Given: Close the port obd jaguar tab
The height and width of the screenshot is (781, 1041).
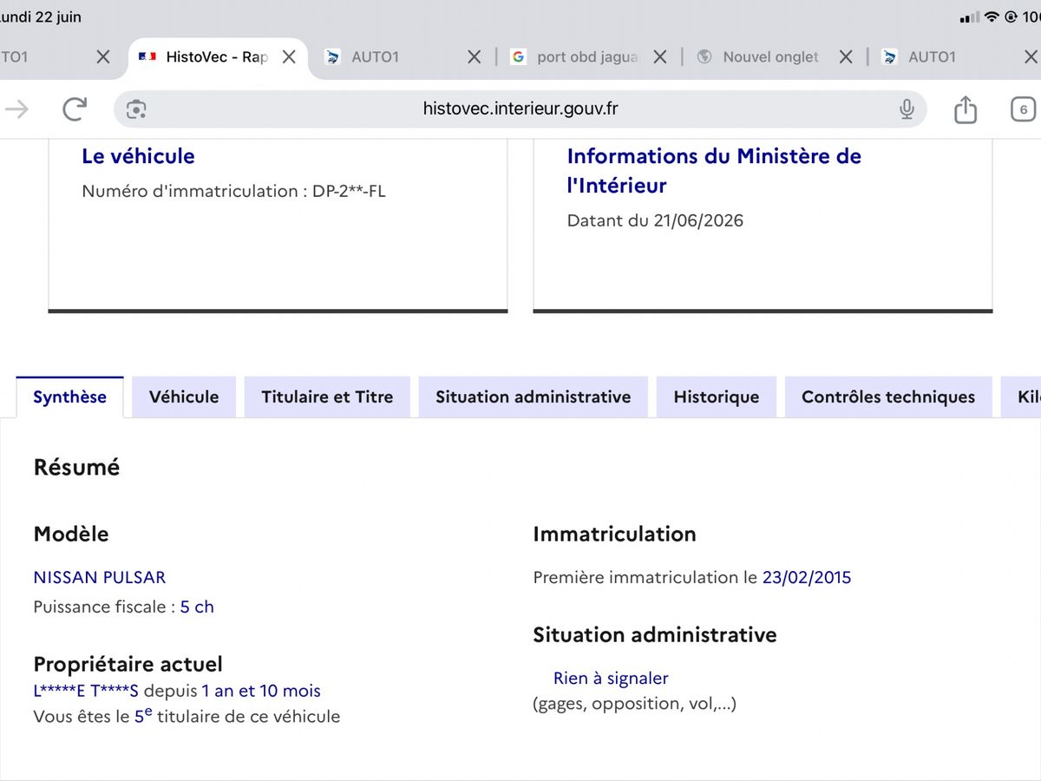Looking at the screenshot, I should [x=660, y=56].
